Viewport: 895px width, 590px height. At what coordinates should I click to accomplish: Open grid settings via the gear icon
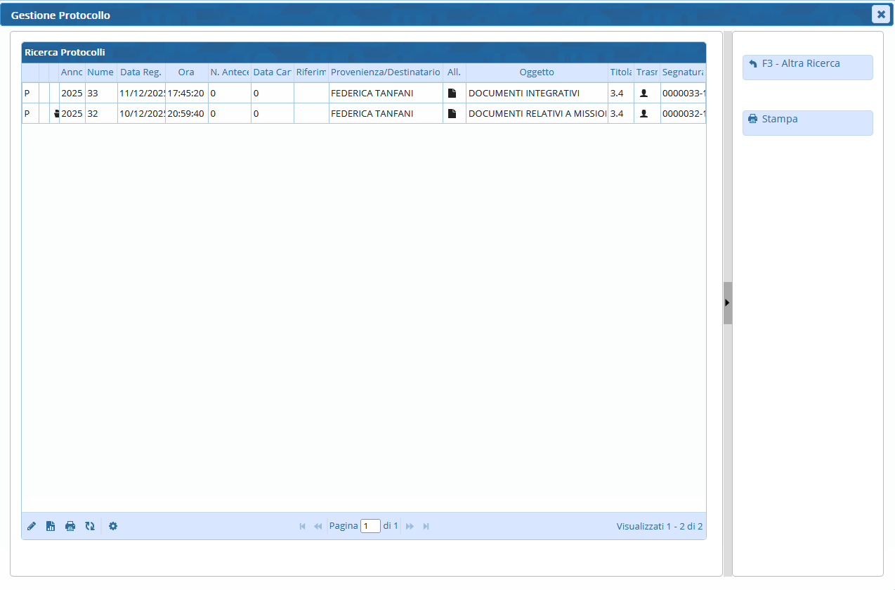(113, 526)
